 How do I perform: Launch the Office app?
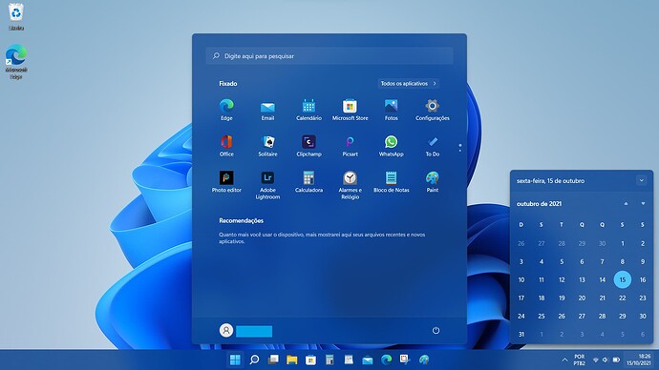(226, 146)
